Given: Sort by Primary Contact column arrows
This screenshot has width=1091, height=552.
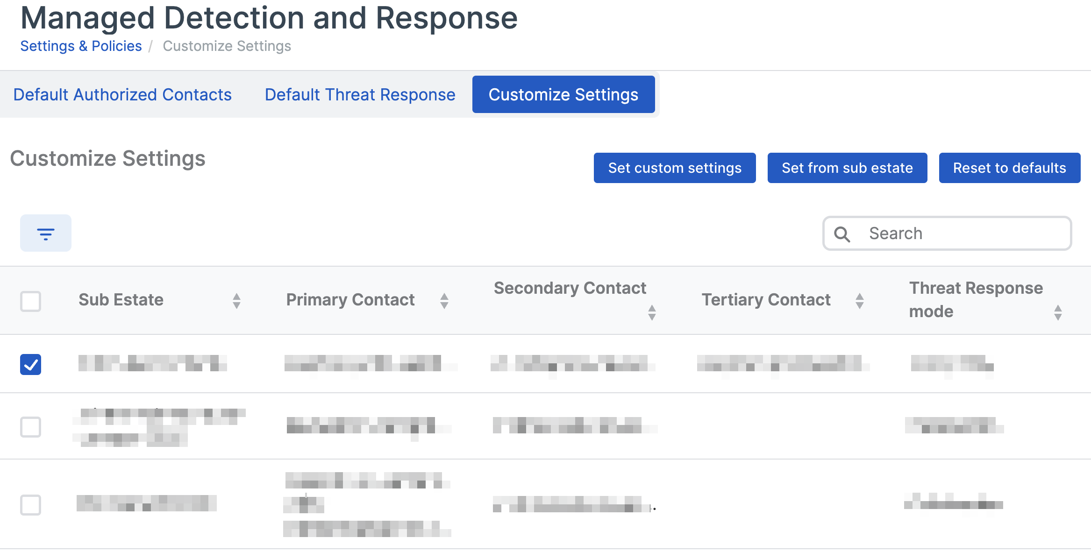Looking at the screenshot, I should tap(444, 301).
